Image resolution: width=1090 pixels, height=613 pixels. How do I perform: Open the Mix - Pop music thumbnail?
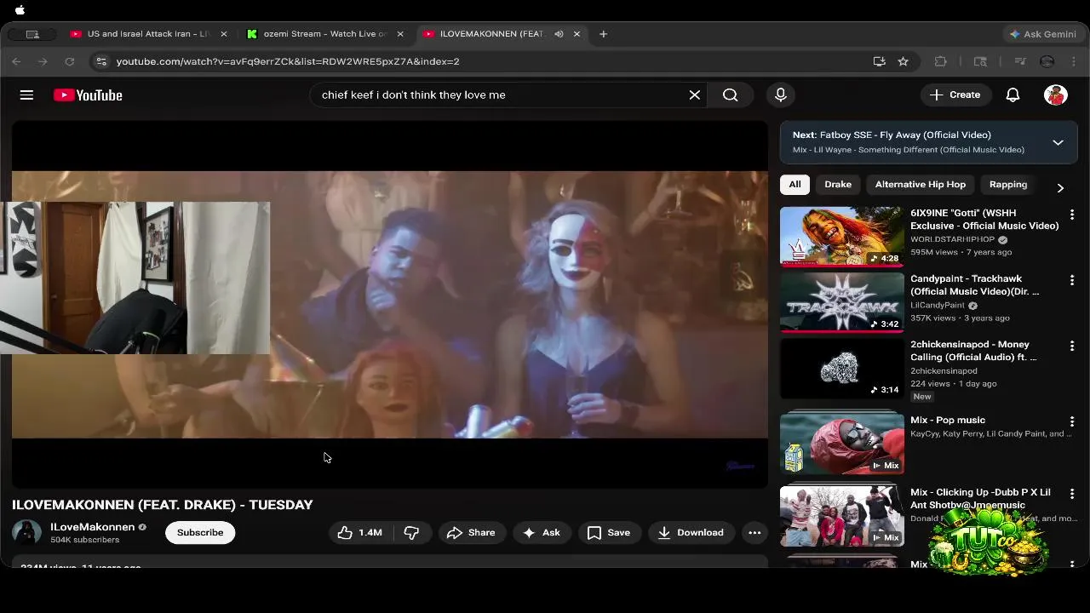click(x=842, y=443)
